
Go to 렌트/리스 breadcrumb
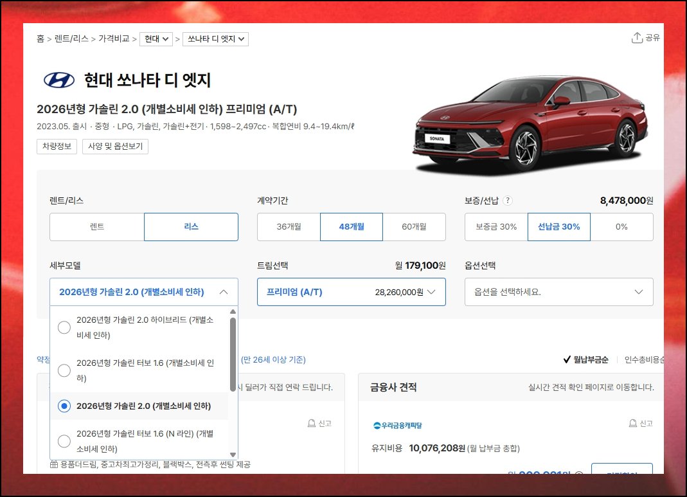tap(71, 39)
